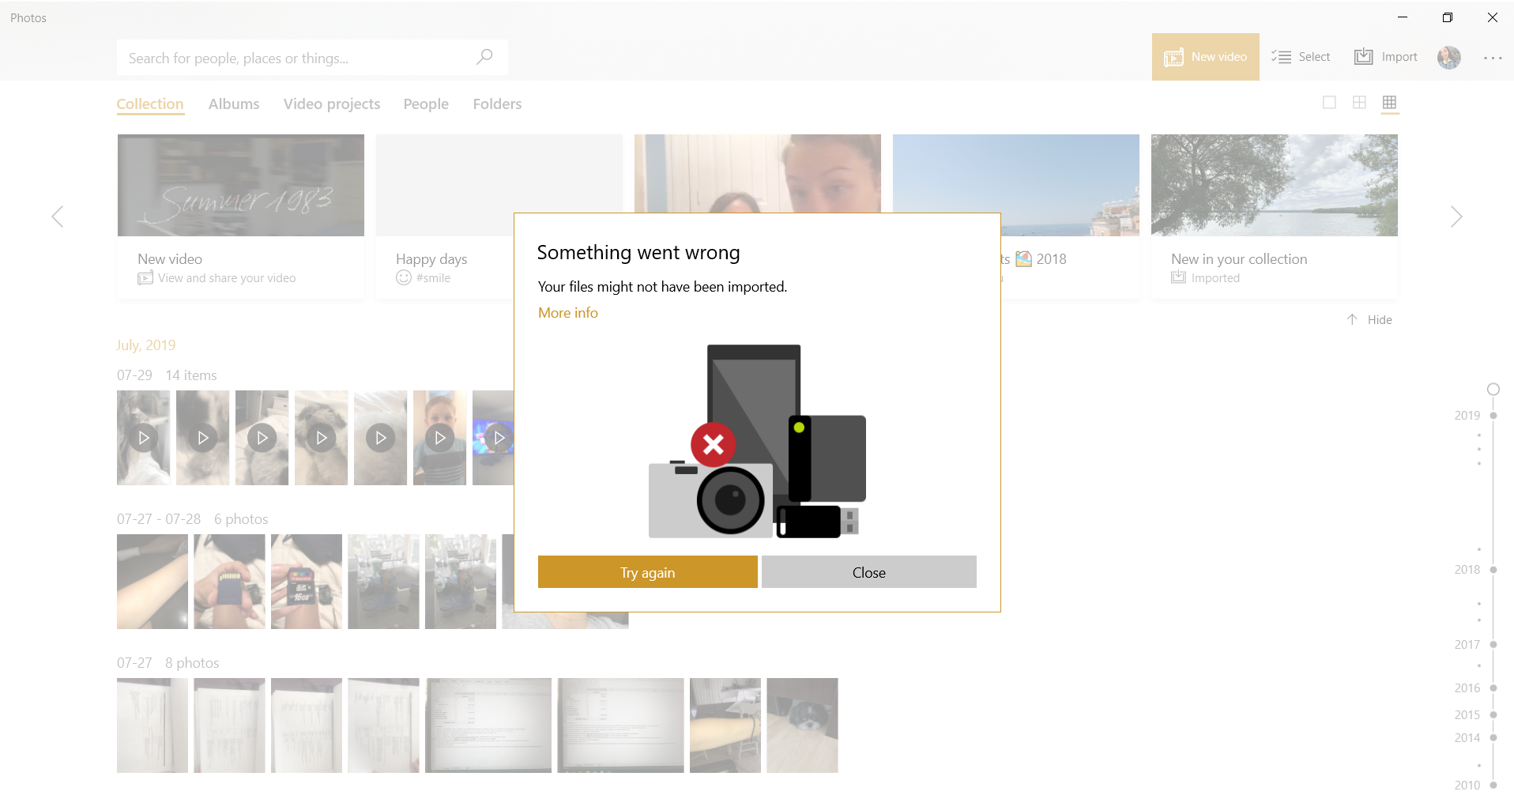The height and width of the screenshot is (795, 1514).
Task: Click the video icon beside View and share
Action: click(x=145, y=278)
